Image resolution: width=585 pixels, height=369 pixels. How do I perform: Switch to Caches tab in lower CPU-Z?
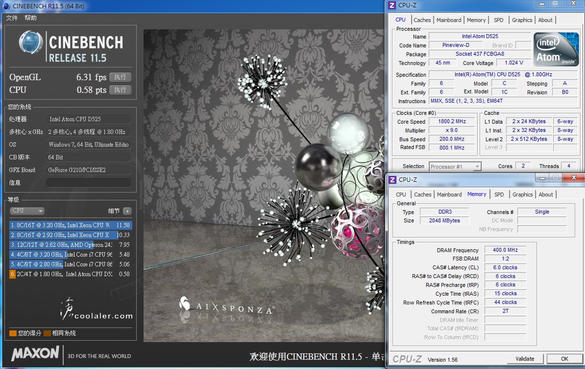click(x=422, y=195)
